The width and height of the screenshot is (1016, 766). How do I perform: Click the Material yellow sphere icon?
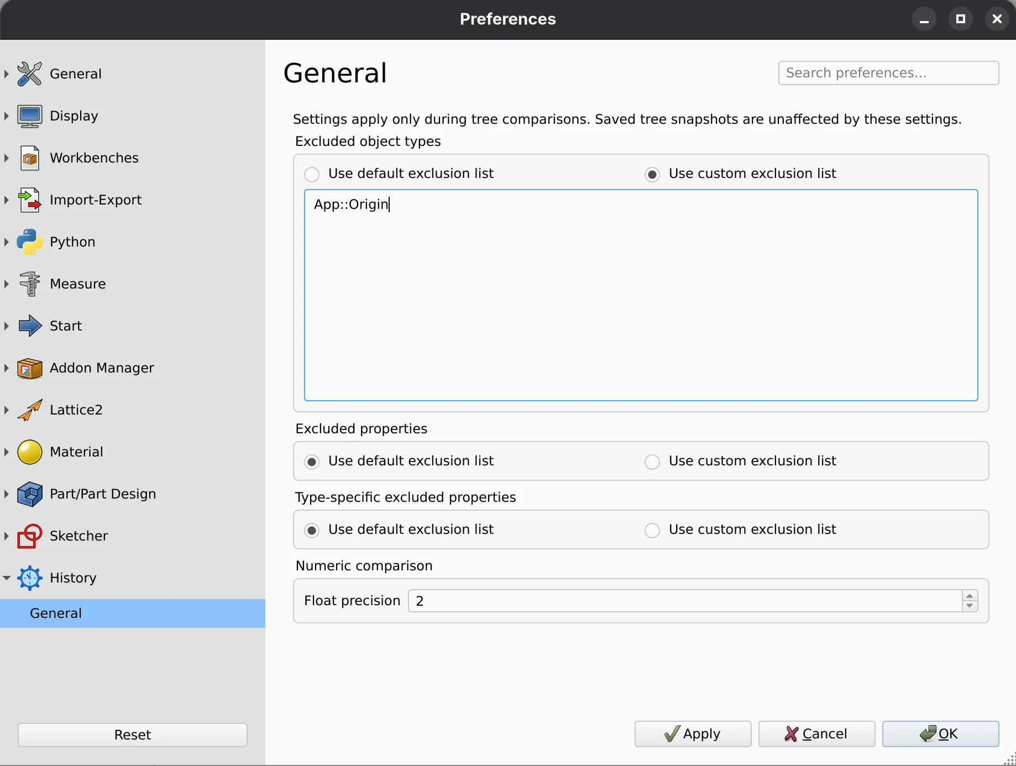pyautogui.click(x=30, y=452)
